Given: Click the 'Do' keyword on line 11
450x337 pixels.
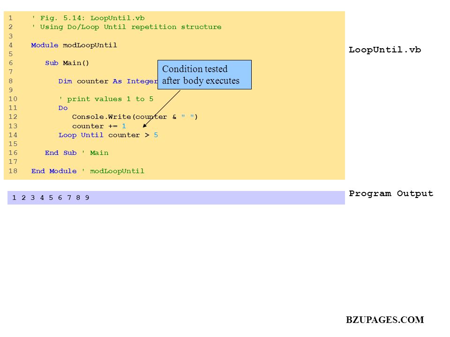Looking at the screenshot, I should [63, 108].
